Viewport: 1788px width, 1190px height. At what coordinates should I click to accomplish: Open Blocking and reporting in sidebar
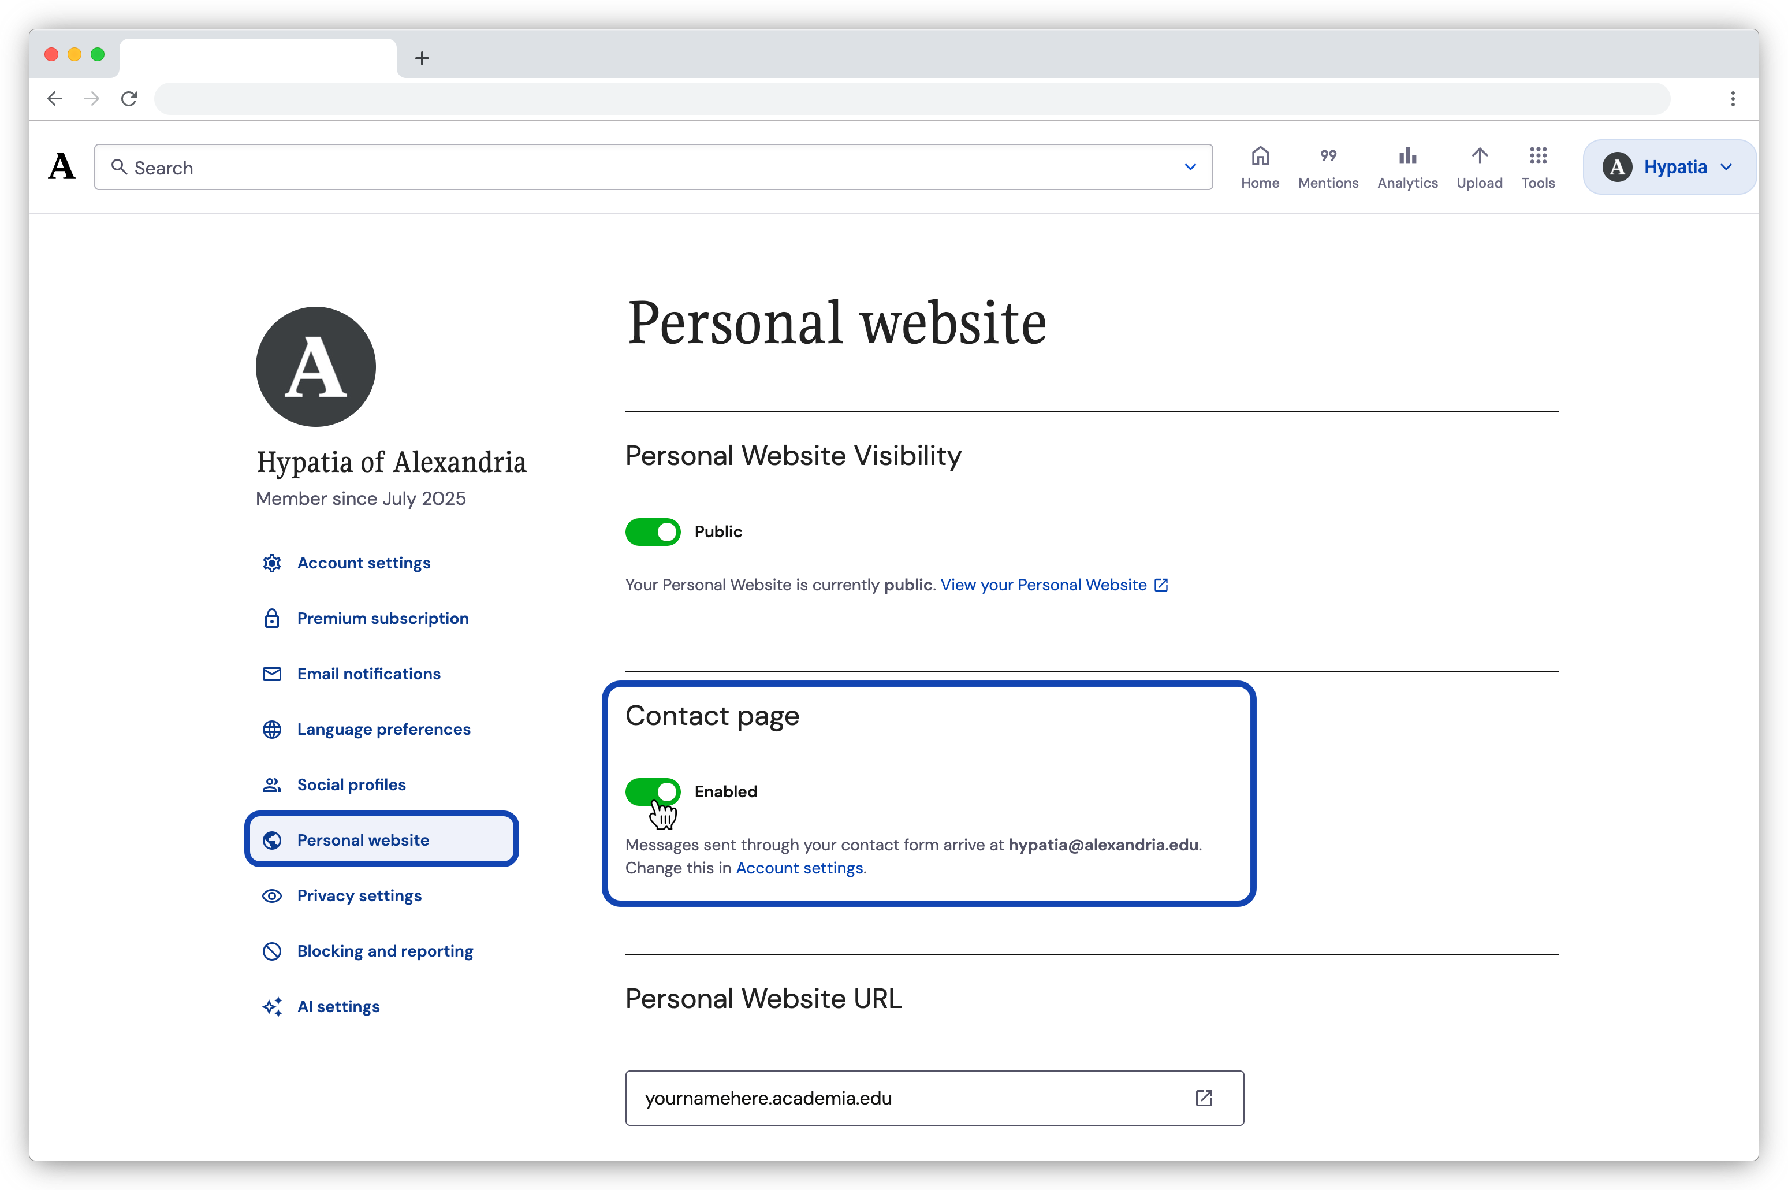coord(385,951)
